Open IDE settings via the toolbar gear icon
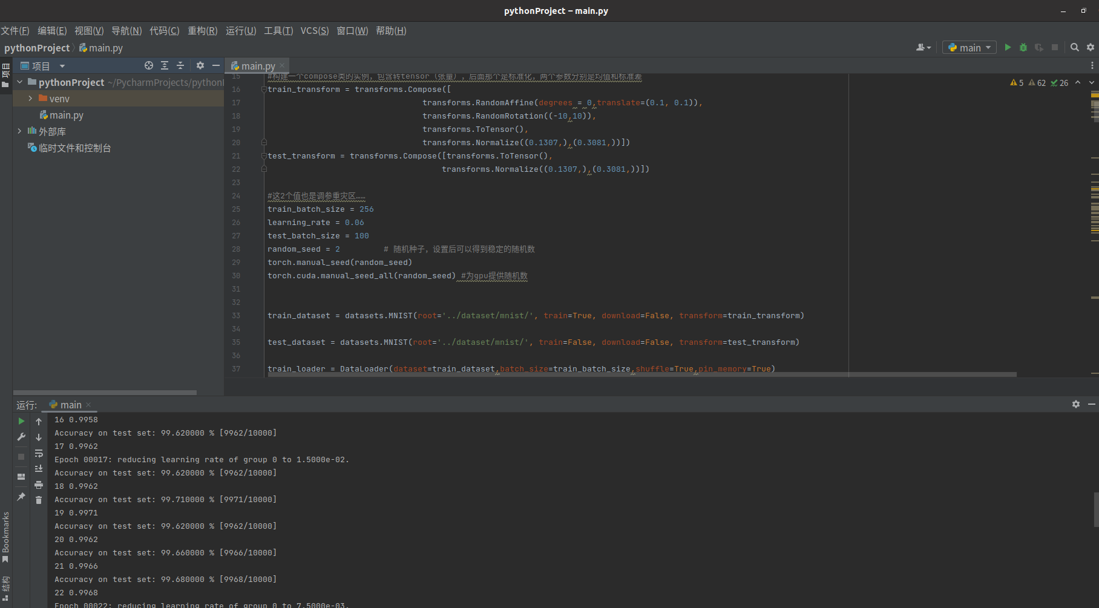This screenshot has width=1099, height=608. [x=1091, y=47]
